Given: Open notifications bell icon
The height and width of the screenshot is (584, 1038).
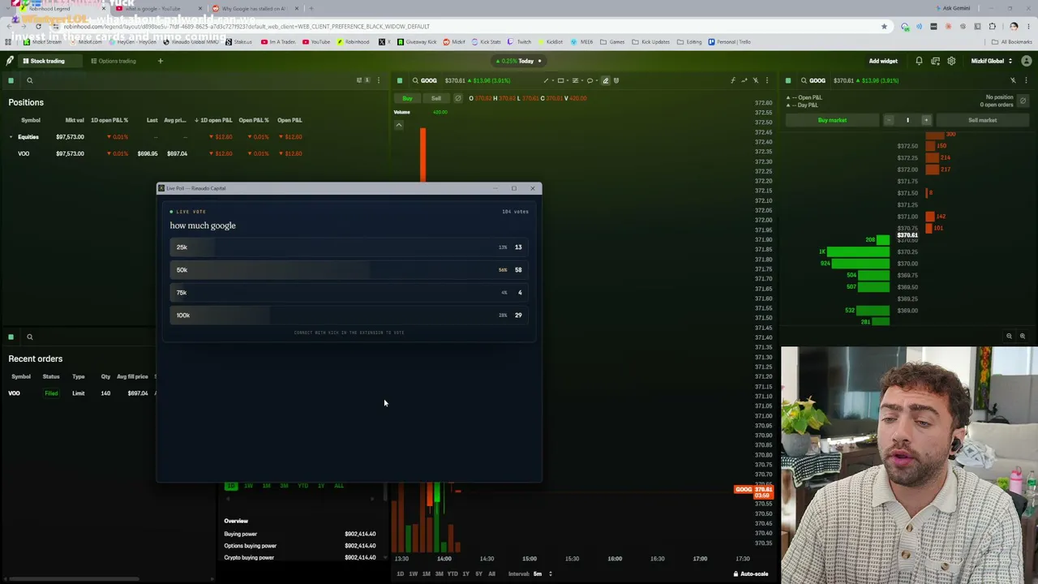Looking at the screenshot, I should coord(919,61).
